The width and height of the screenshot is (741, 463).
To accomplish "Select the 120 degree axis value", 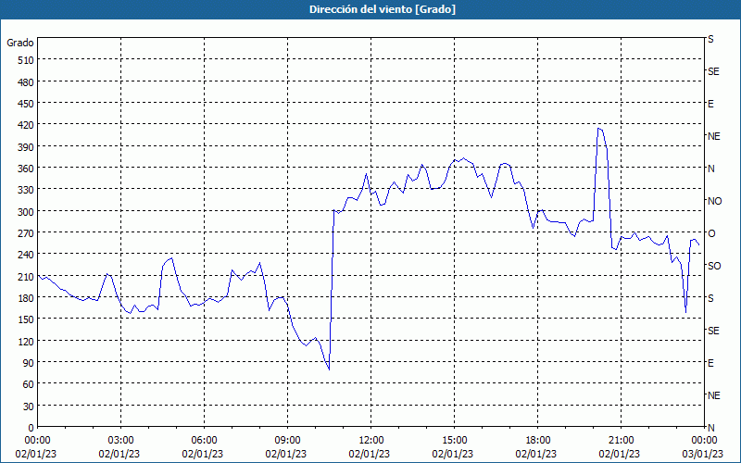I will click(x=26, y=342).
